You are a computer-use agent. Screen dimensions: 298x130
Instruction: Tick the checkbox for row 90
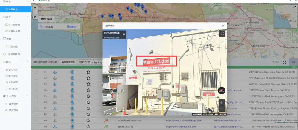[x=36, y=127]
